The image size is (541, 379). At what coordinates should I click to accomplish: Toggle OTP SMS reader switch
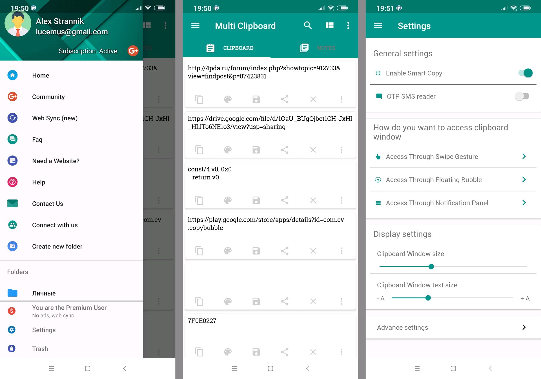click(522, 96)
